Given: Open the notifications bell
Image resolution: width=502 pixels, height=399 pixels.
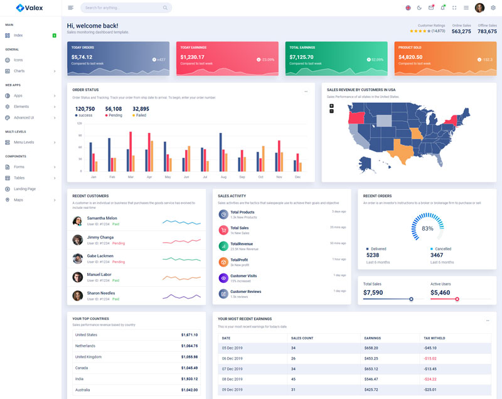Looking at the screenshot, I should (x=442, y=8).
